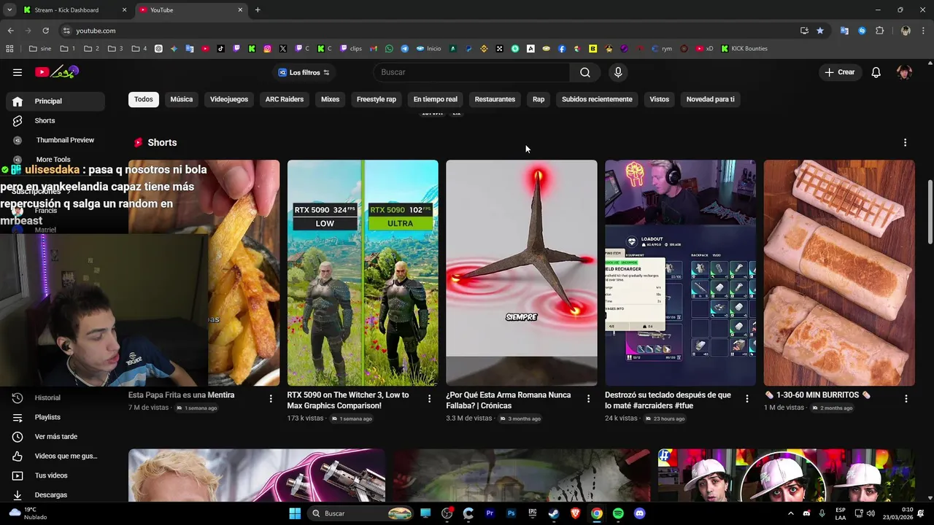This screenshot has height=525, width=934.
Task: Open the KICK Bounties bookmark
Action: click(x=744, y=49)
